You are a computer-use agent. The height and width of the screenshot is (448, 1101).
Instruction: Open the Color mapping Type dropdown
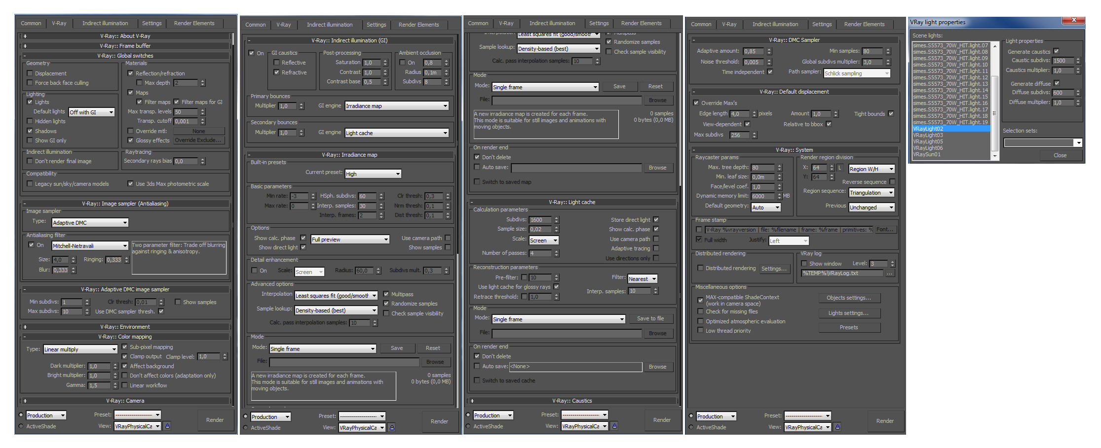(x=80, y=349)
